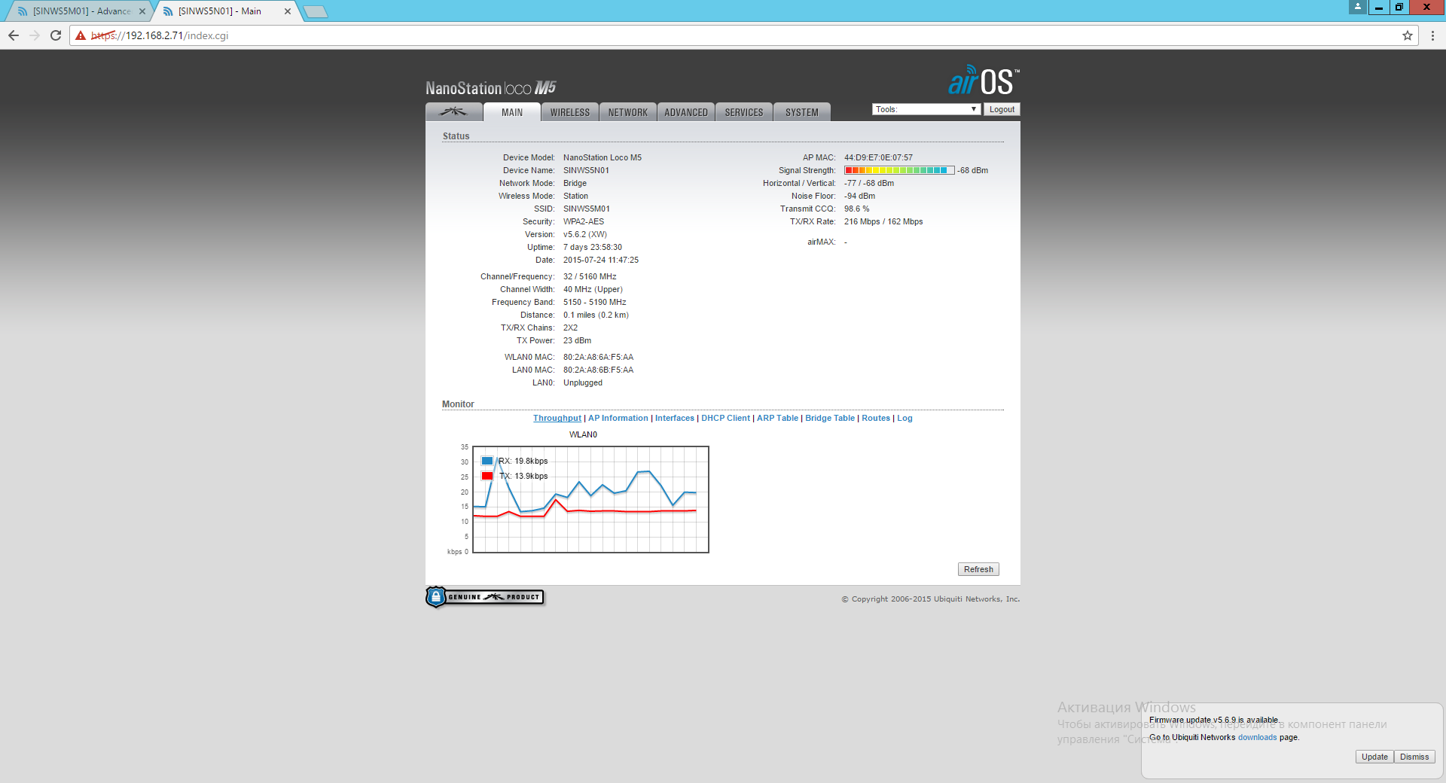View the ARP Table
The image size is (1446, 783).
777,418
